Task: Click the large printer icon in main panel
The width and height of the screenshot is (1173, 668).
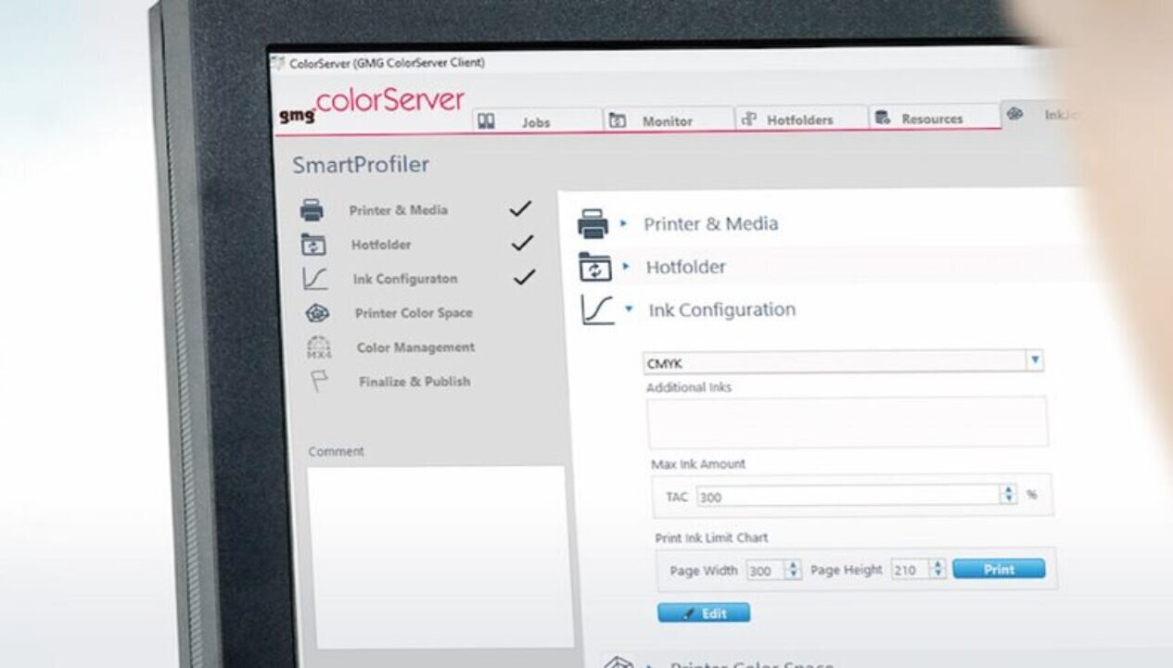Action: (x=593, y=224)
